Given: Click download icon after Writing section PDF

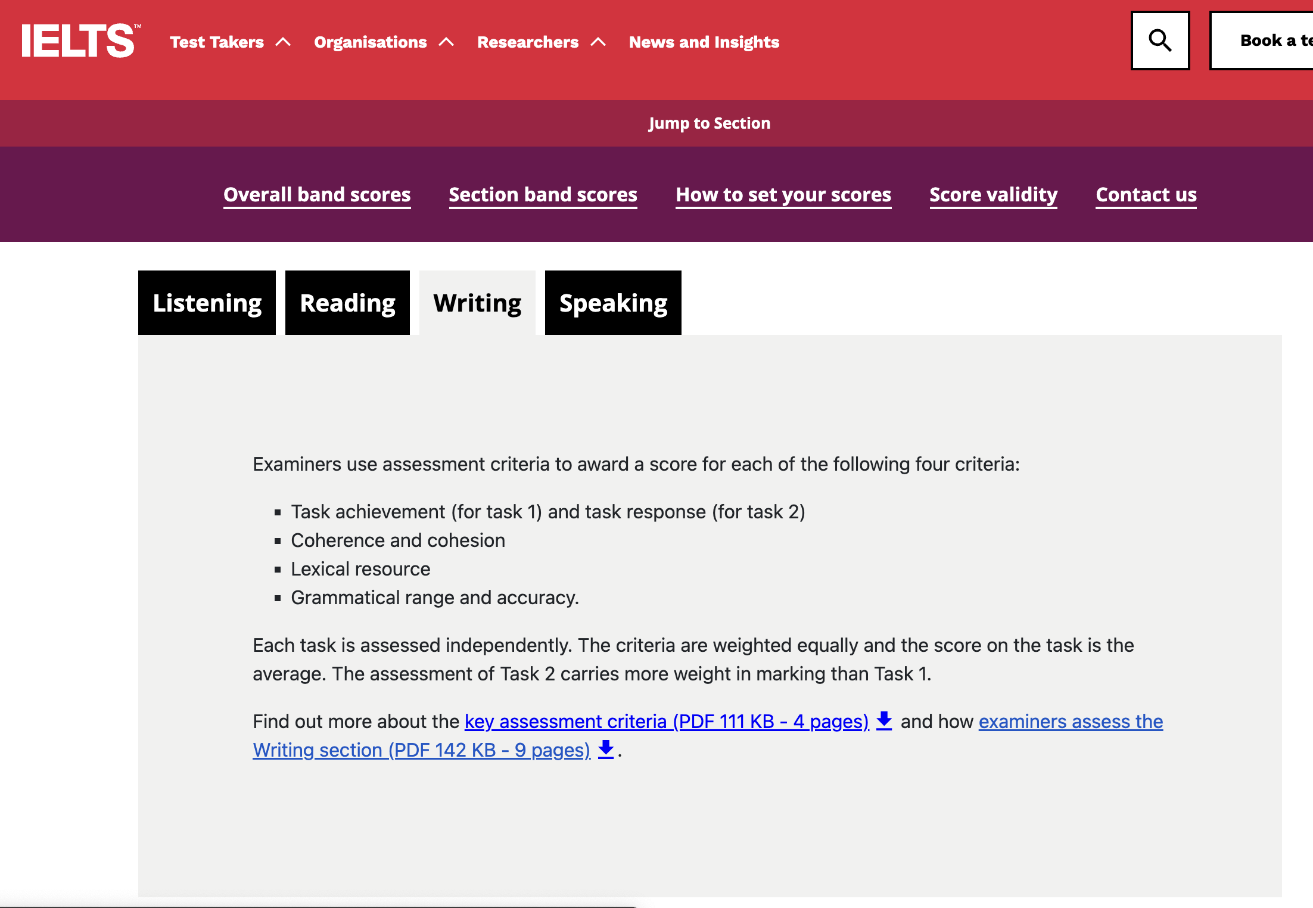Looking at the screenshot, I should (x=606, y=749).
